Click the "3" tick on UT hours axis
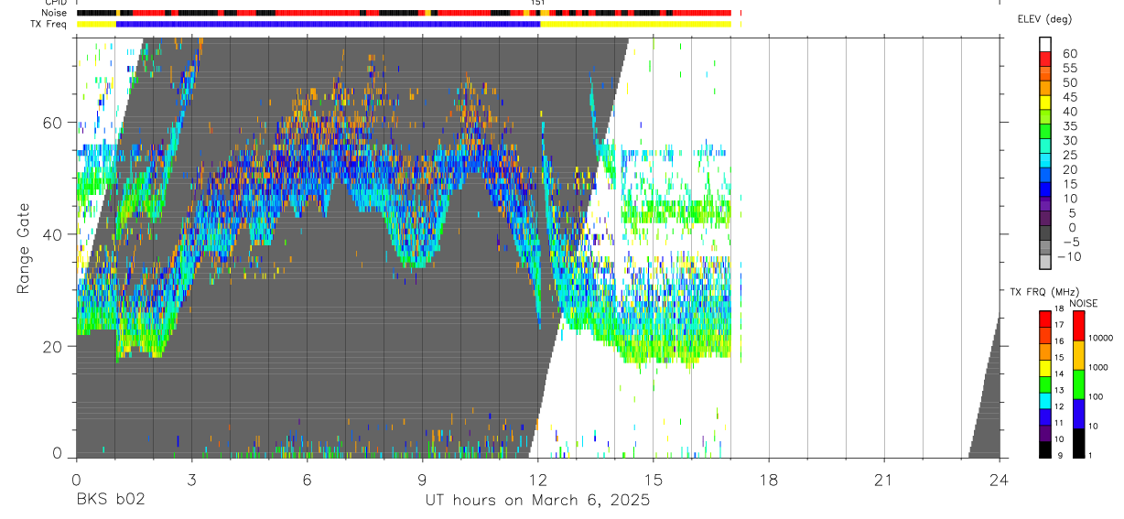The height and width of the screenshot is (519, 1124). tap(191, 480)
